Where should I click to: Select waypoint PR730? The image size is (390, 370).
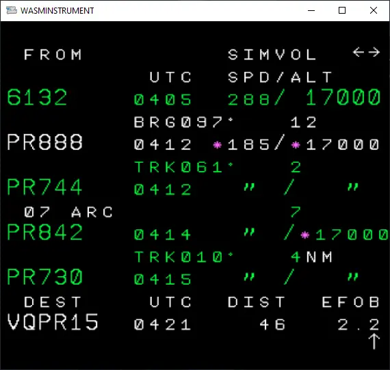pos(44,277)
